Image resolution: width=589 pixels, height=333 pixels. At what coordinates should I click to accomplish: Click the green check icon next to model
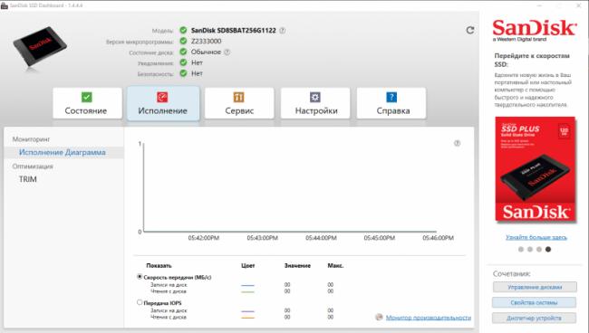183,31
